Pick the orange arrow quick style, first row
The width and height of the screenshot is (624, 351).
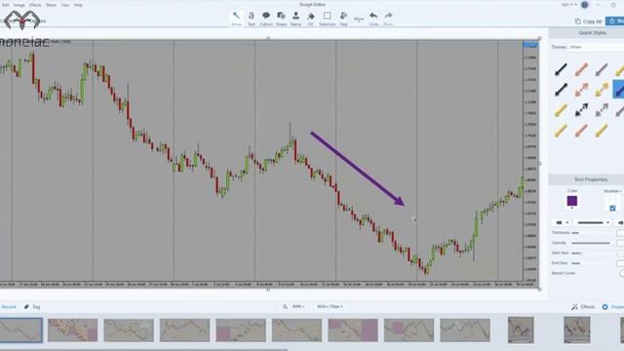581,69
